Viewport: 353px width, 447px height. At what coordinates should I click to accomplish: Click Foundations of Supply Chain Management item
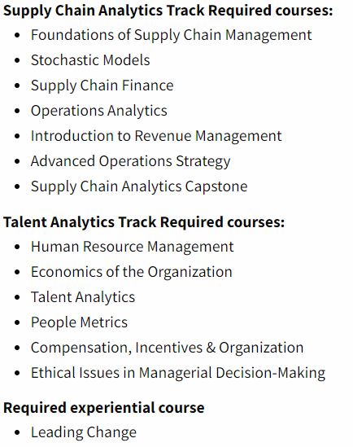172,36
